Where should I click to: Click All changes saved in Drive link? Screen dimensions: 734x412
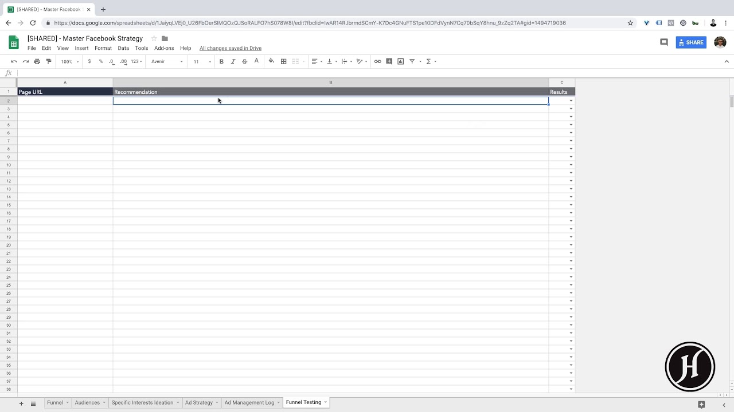pos(231,48)
